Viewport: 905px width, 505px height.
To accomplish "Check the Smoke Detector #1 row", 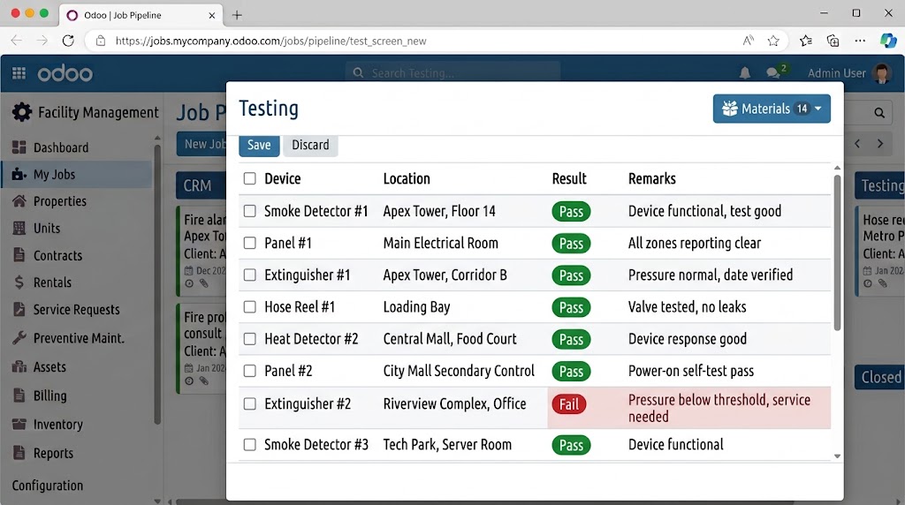I will pos(249,211).
